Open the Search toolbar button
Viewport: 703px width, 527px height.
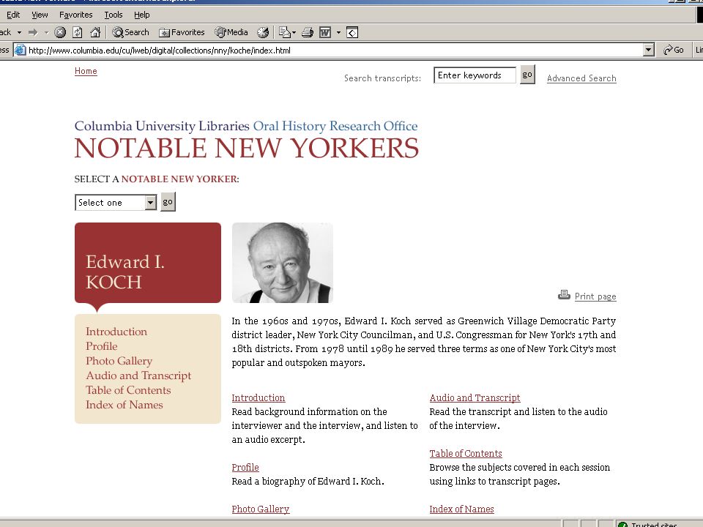pos(130,32)
